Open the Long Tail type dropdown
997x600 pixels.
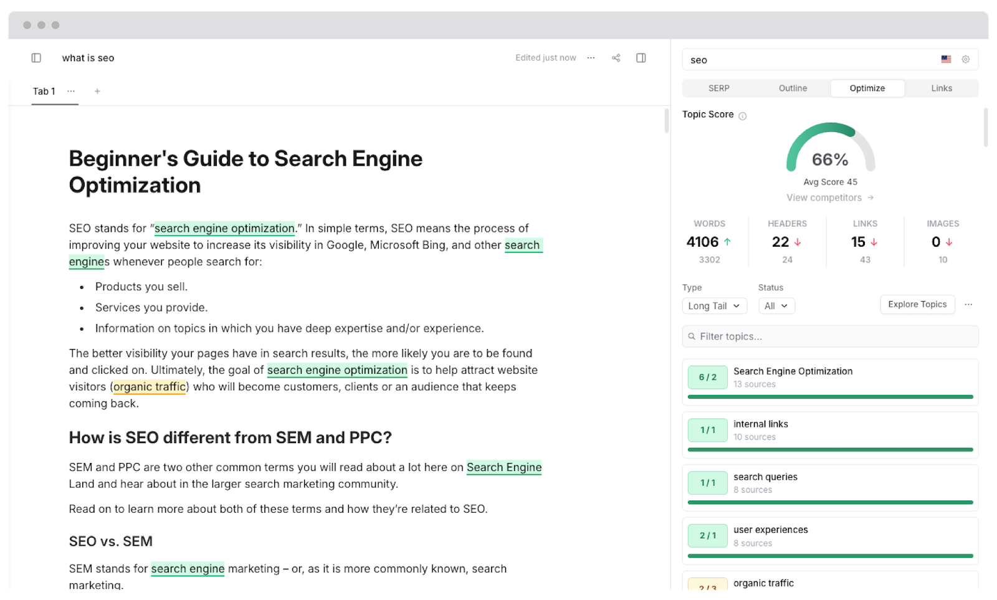pyautogui.click(x=714, y=305)
